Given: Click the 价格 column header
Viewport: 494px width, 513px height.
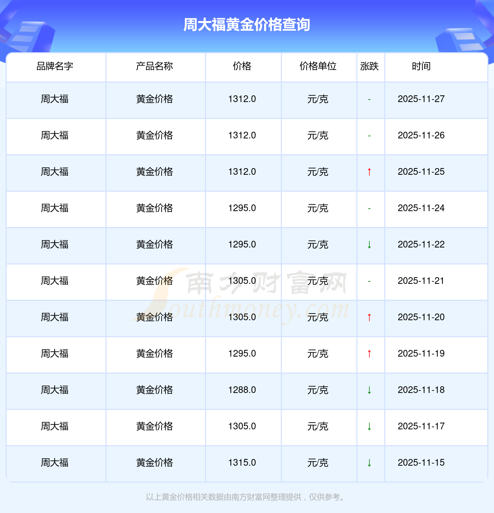Looking at the screenshot, I should tap(242, 66).
